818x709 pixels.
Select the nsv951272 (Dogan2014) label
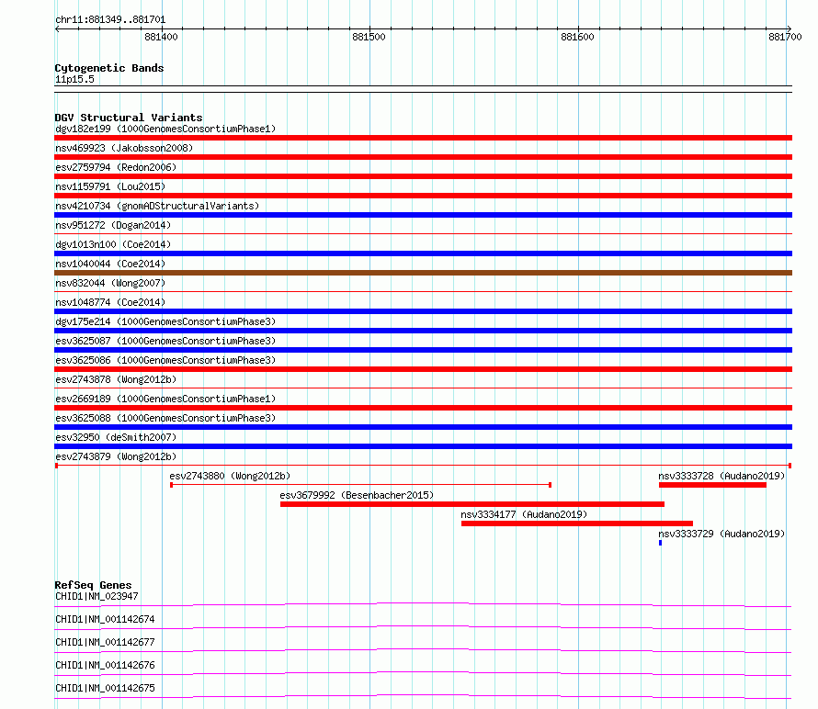pos(113,225)
